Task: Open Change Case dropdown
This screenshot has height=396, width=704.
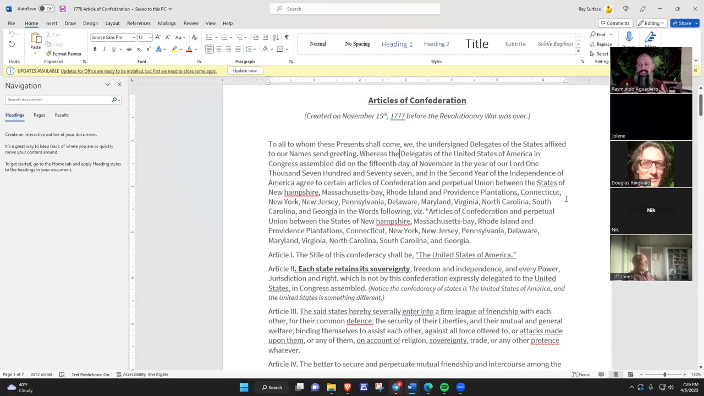Action: click(x=180, y=37)
